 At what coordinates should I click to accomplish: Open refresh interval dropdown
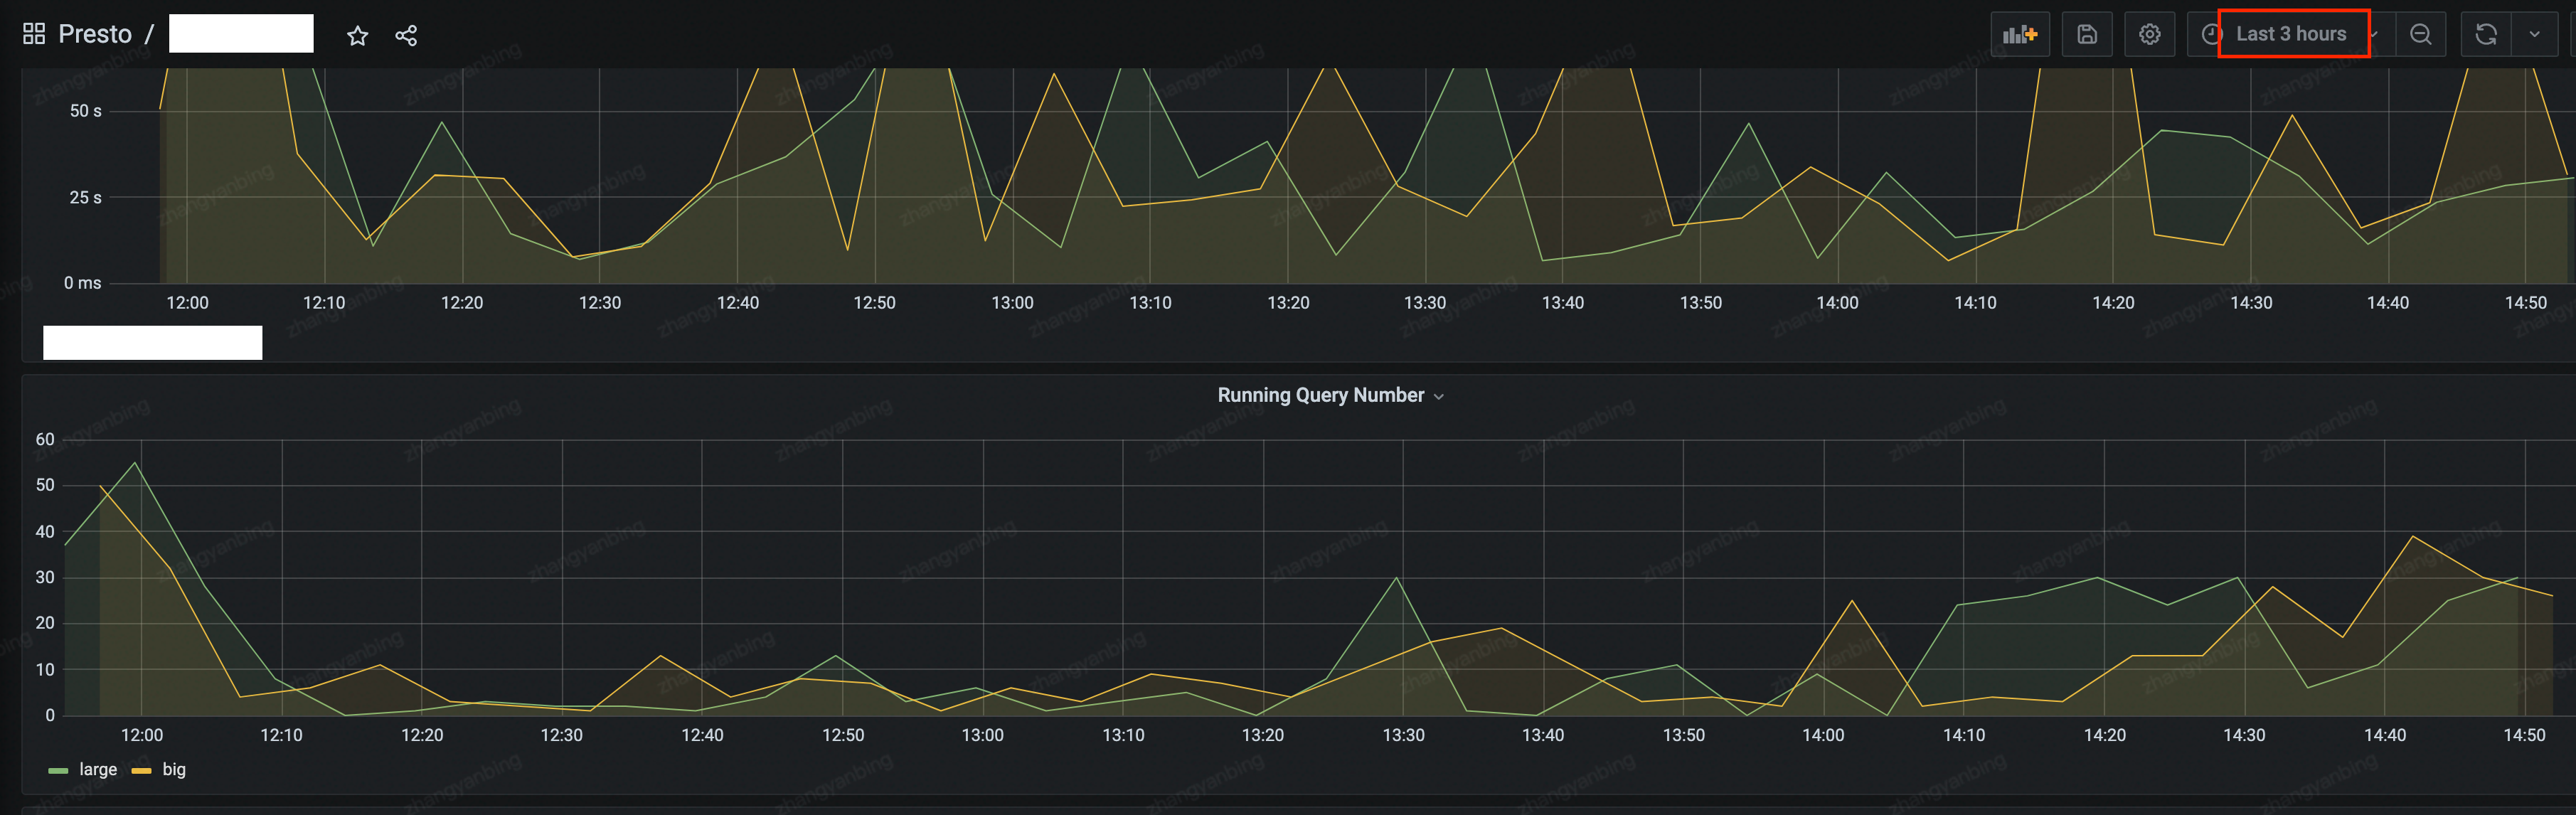[x=2534, y=34]
